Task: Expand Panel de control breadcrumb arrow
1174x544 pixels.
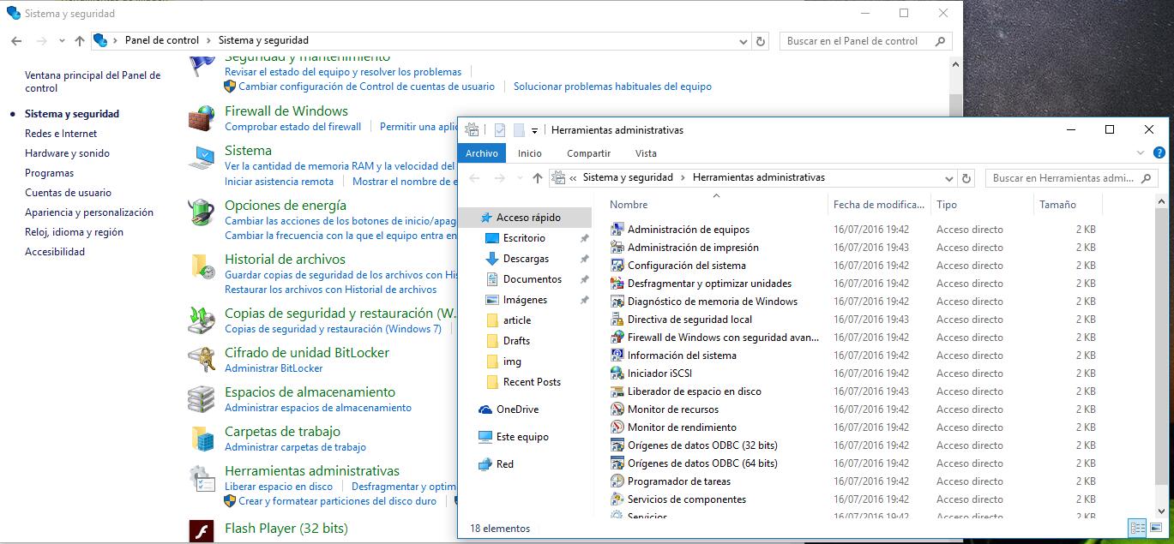Action: 209,40
